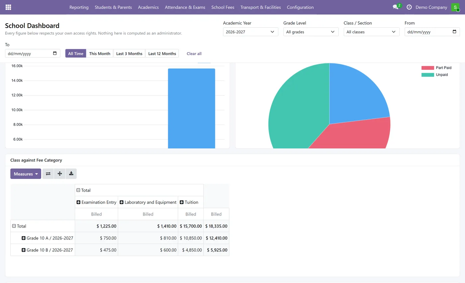Collapse the Total column header
This screenshot has height=283, width=465.
[78, 190]
